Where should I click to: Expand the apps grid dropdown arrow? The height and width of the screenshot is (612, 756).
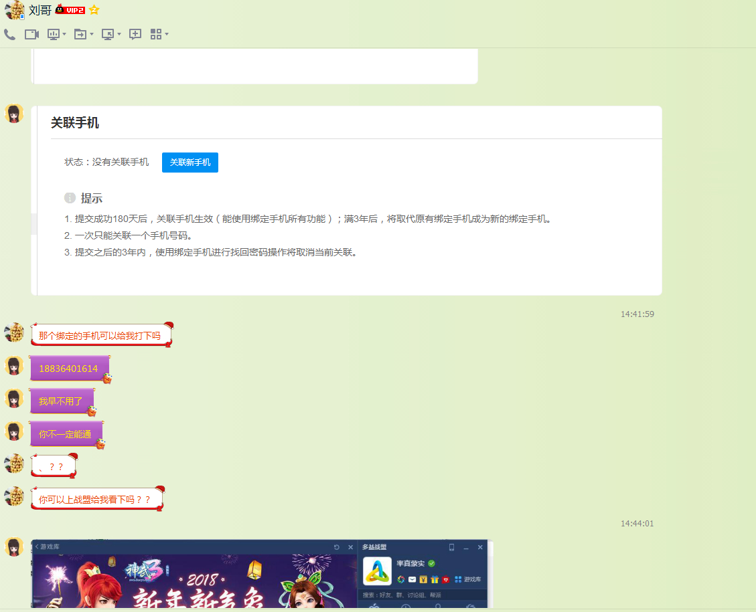click(167, 34)
